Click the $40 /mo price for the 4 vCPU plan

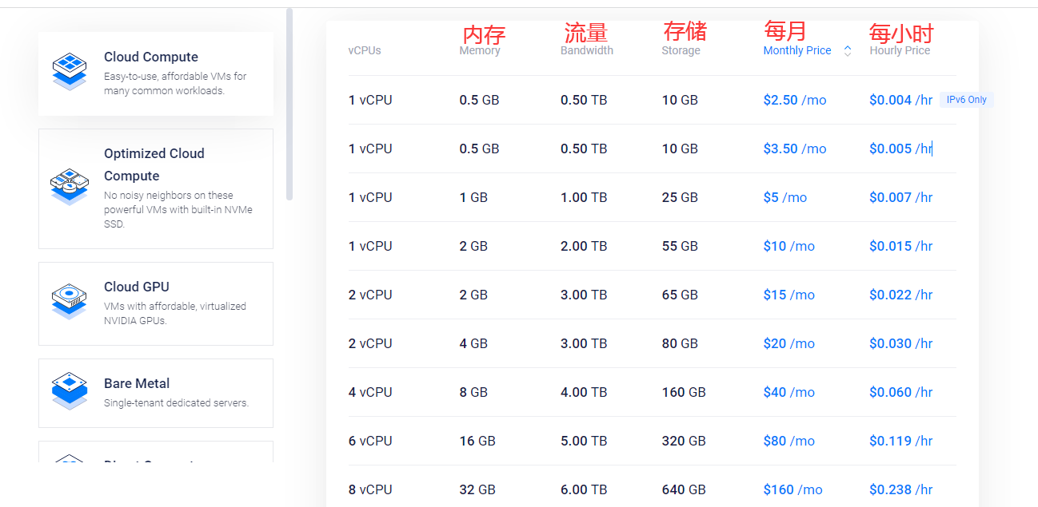coord(789,392)
